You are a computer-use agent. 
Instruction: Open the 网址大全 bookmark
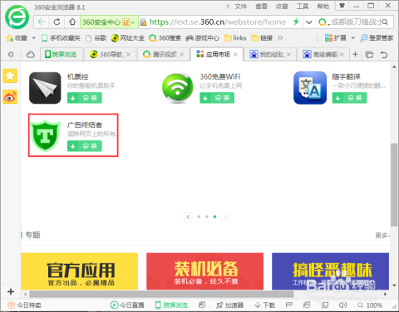point(127,38)
